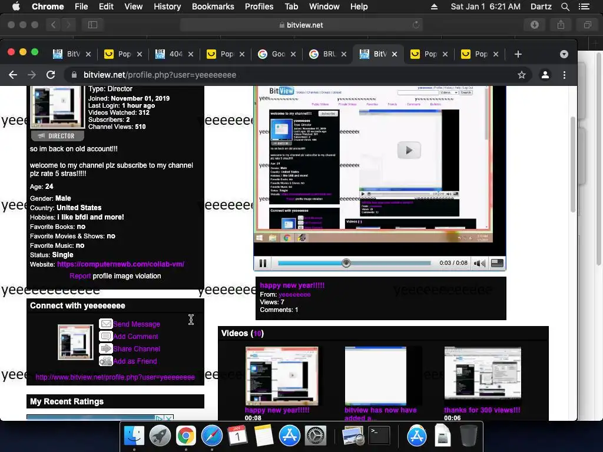The image size is (603, 452).
Task: Open the 'happy new year!!!!!' video thumbnail
Action: pos(282,376)
